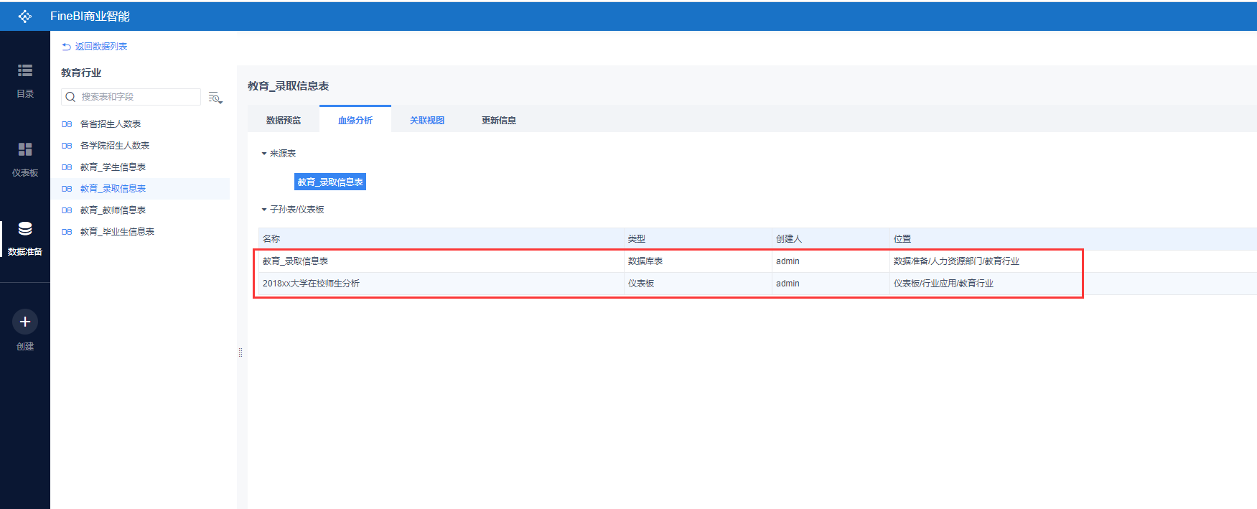Image resolution: width=1257 pixels, height=509 pixels.
Task: Click the return arrow icon beside 返回数据列表
Action: click(66, 47)
